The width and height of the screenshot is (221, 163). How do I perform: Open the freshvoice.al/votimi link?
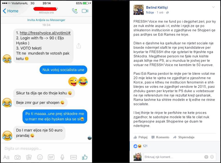[x=45, y=33]
